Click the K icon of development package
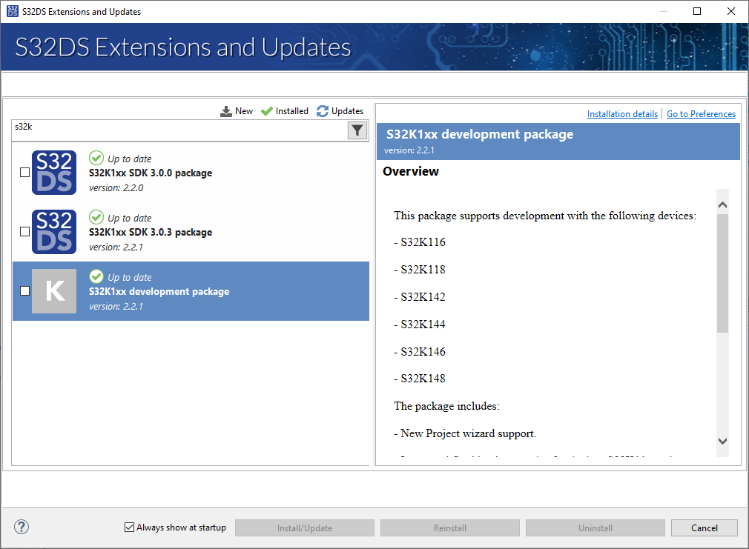This screenshot has width=749, height=549. [x=54, y=291]
